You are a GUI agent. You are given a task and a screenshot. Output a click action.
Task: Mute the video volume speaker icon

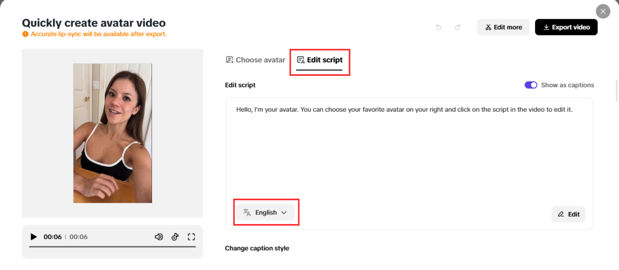[x=159, y=237]
